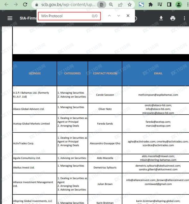Jump to next find result

point(119,16)
